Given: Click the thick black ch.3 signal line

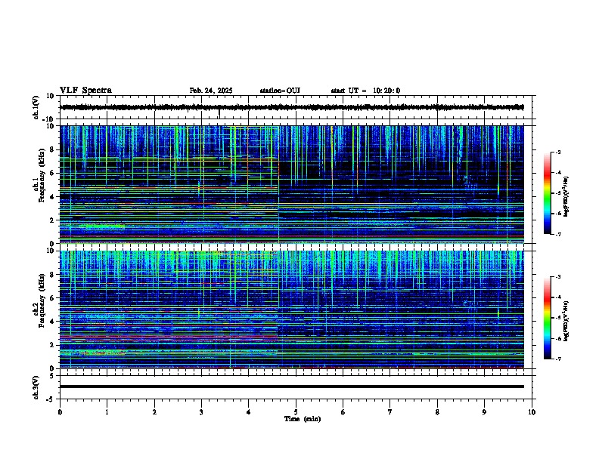Looking at the screenshot, I should click(292, 387).
